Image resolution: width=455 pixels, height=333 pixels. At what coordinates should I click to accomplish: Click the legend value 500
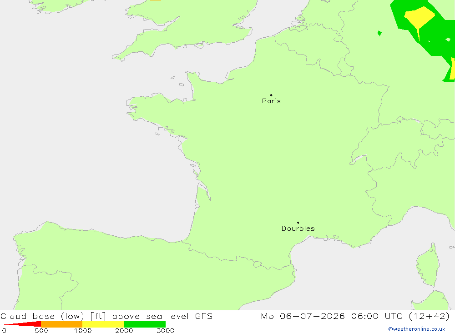coord(41,330)
